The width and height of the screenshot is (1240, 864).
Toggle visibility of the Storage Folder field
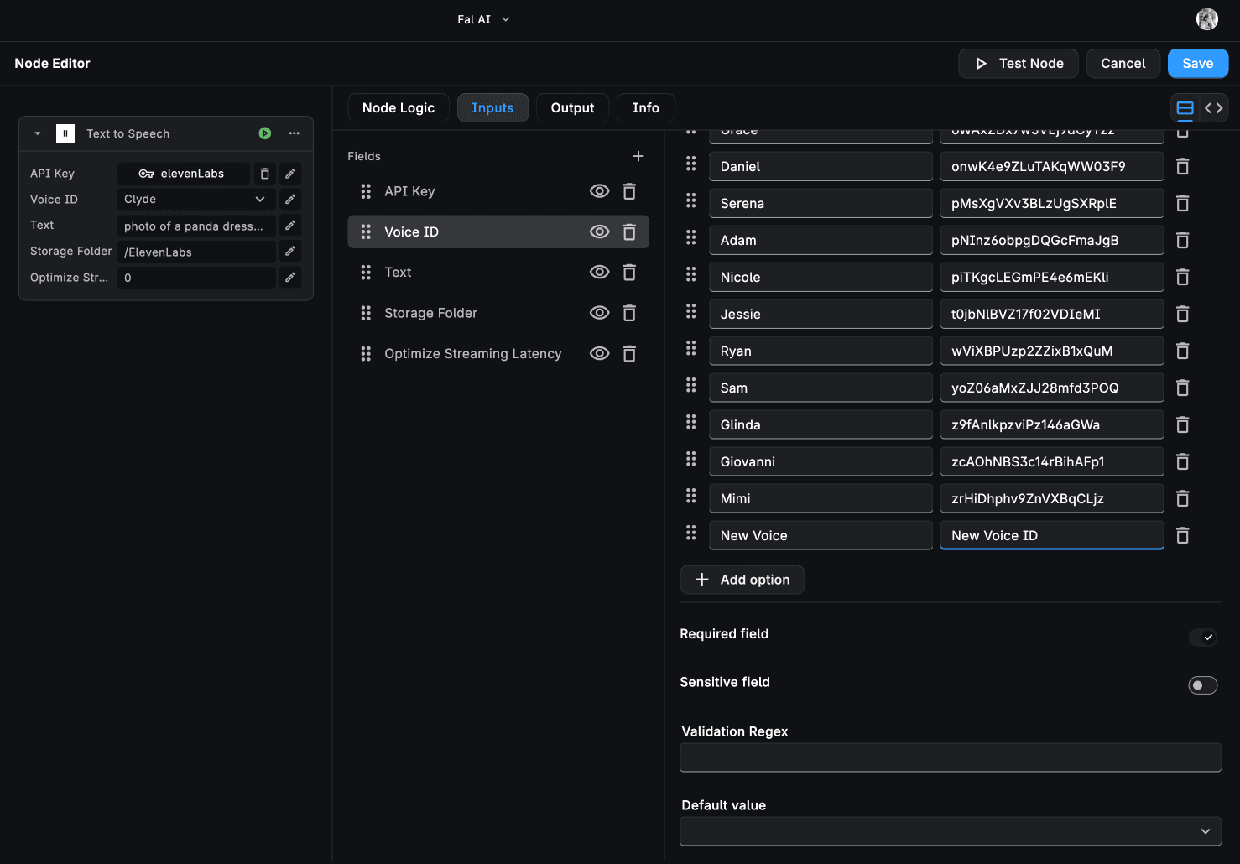(x=599, y=313)
